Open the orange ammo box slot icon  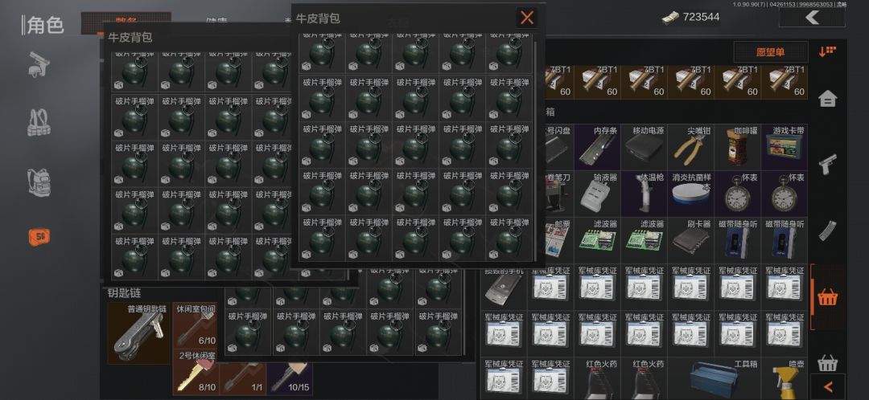(x=39, y=237)
